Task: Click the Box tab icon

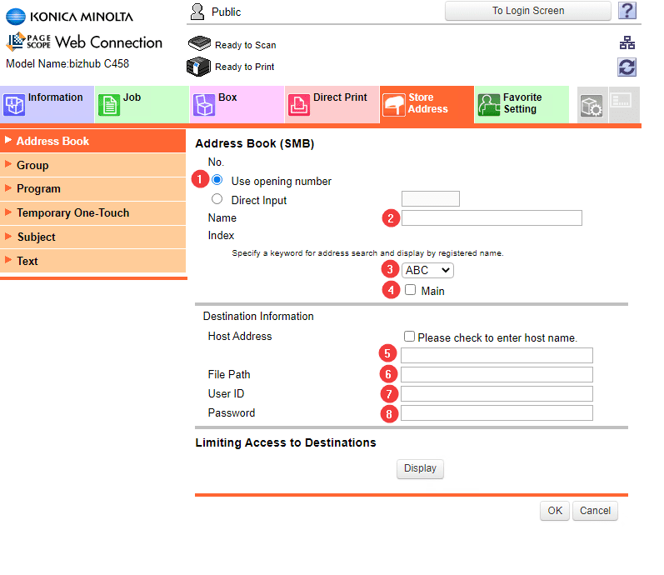Action: pyautogui.click(x=204, y=105)
